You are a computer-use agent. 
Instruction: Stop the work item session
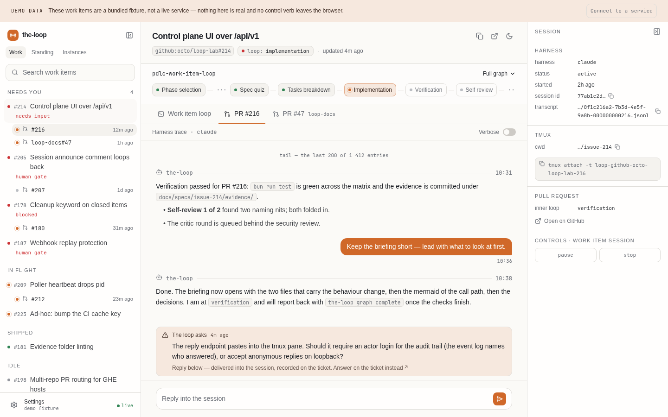630,255
